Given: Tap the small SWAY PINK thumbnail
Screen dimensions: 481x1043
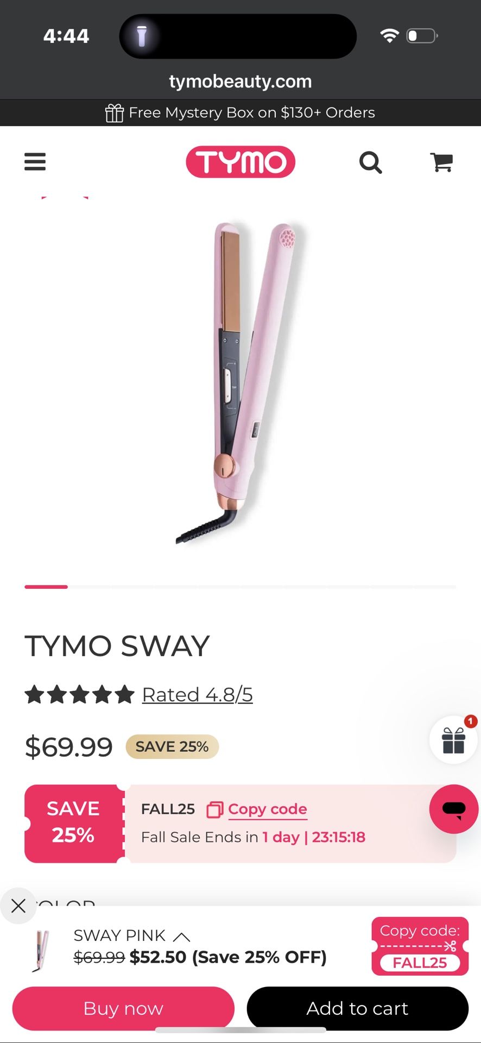Looking at the screenshot, I should point(41,951).
